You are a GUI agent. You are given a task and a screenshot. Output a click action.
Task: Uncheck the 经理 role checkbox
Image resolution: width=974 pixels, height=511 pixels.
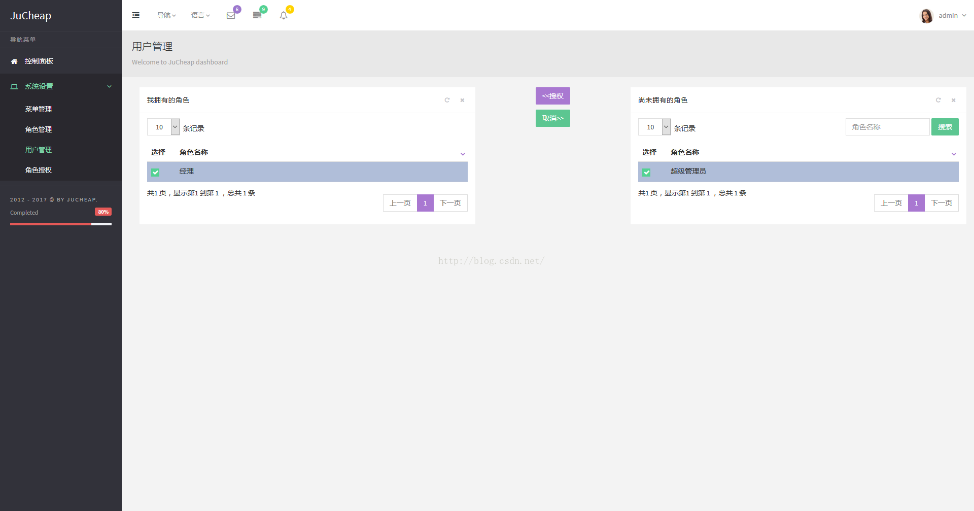155,172
